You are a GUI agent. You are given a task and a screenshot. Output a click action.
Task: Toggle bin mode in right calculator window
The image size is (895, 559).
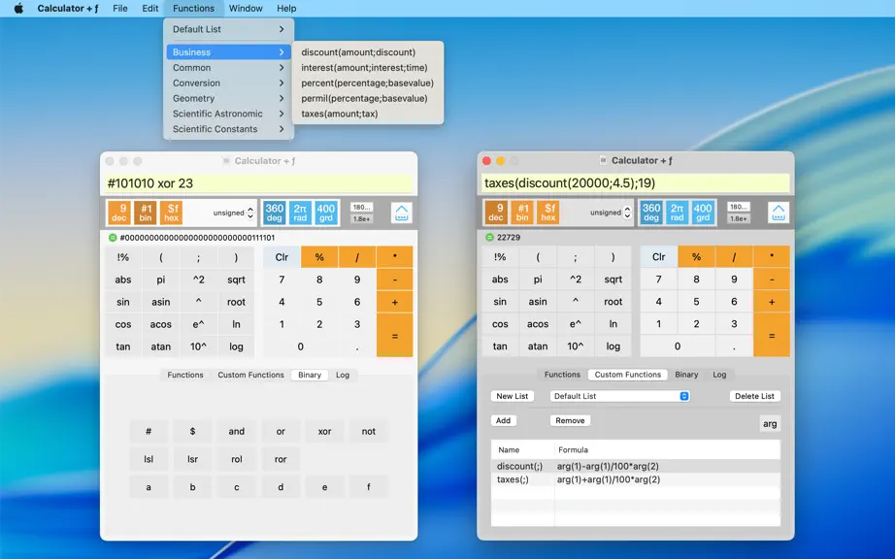(x=522, y=212)
